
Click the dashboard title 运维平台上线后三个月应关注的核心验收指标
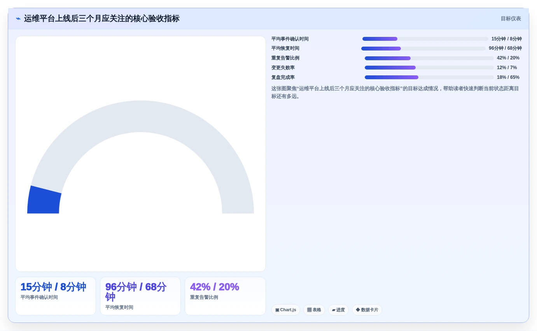click(102, 19)
